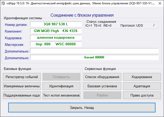Screen dimensions: 164x117
Task: Start Тест испол.механизмов actuator test
Action: [x=61, y=95]
